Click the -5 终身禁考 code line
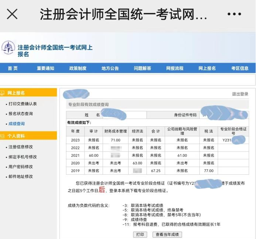Viewport: 256px width, 239px height. point(153,210)
